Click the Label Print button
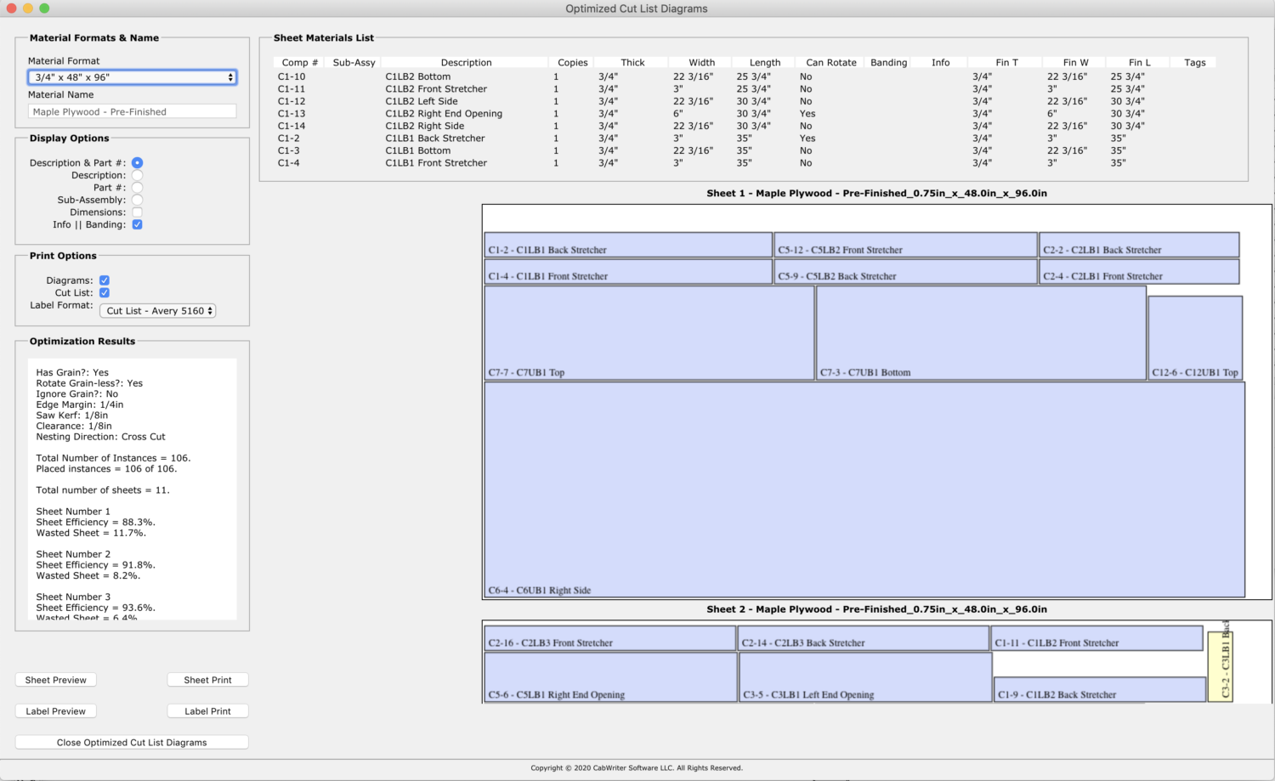The image size is (1275, 781). (207, 710)
